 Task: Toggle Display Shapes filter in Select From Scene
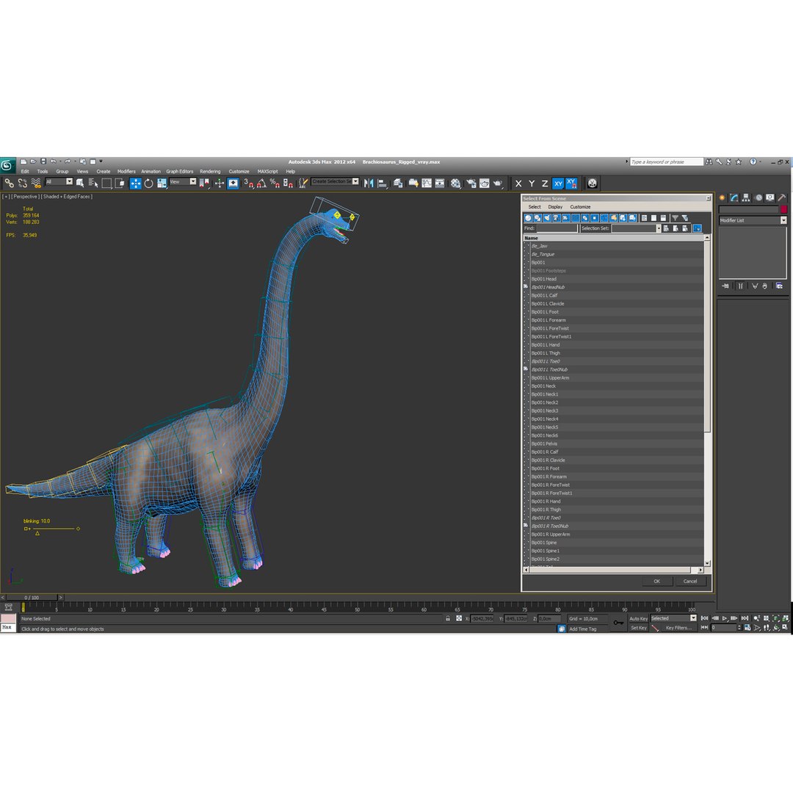coord(537,218)
